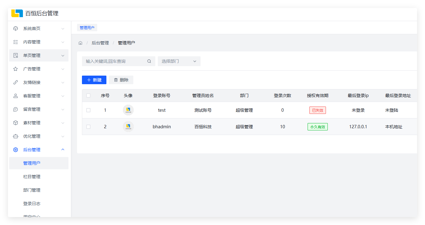Open the 选择部门 department dropdown
Screen dimensions: 425x225
(x=179, y=61)
